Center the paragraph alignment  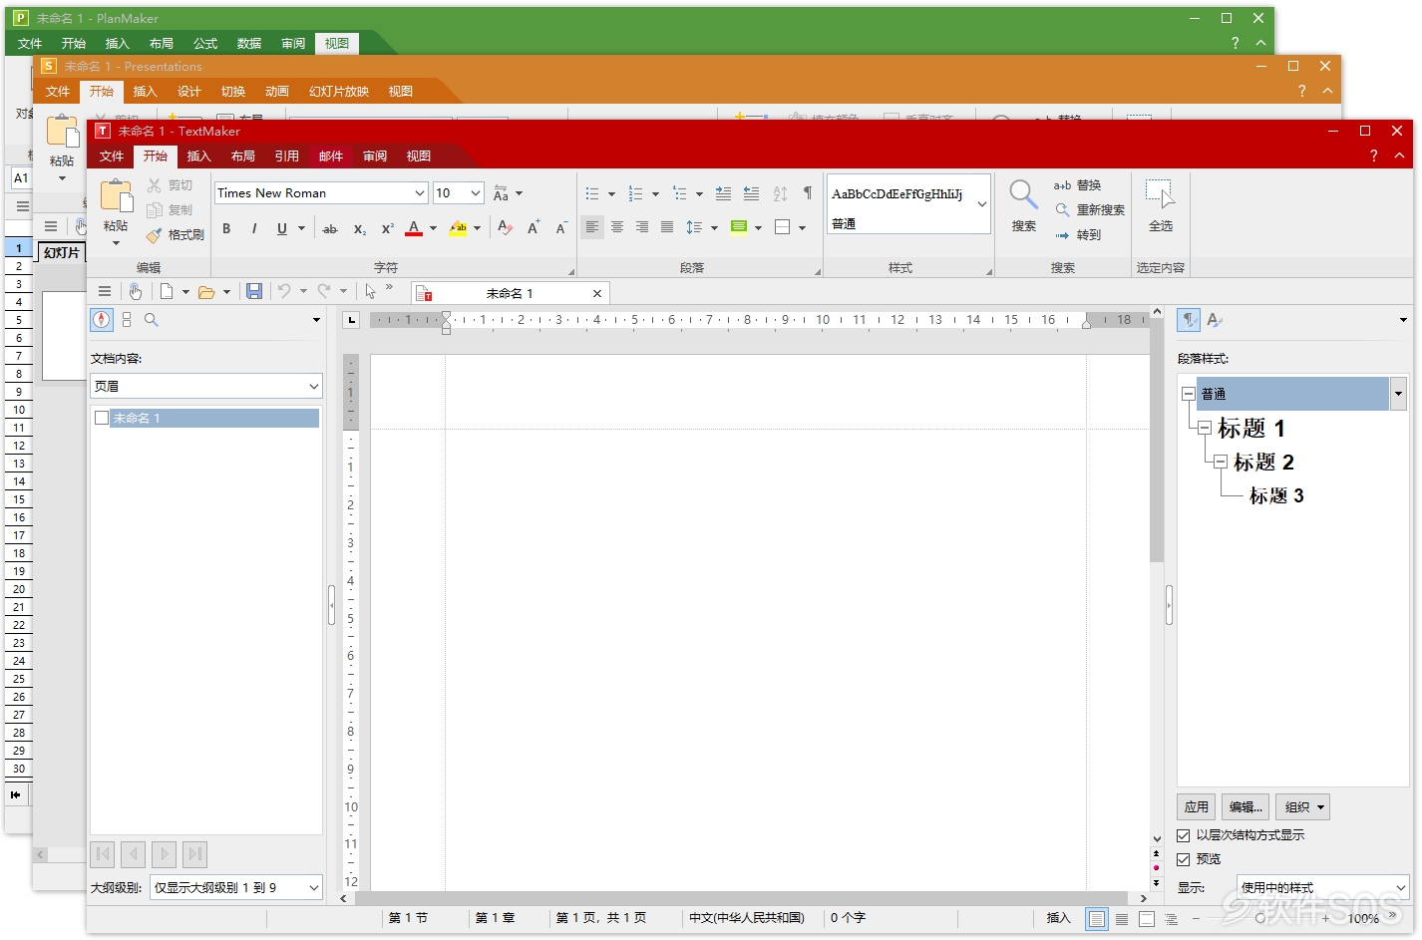[x=617, y=227]
